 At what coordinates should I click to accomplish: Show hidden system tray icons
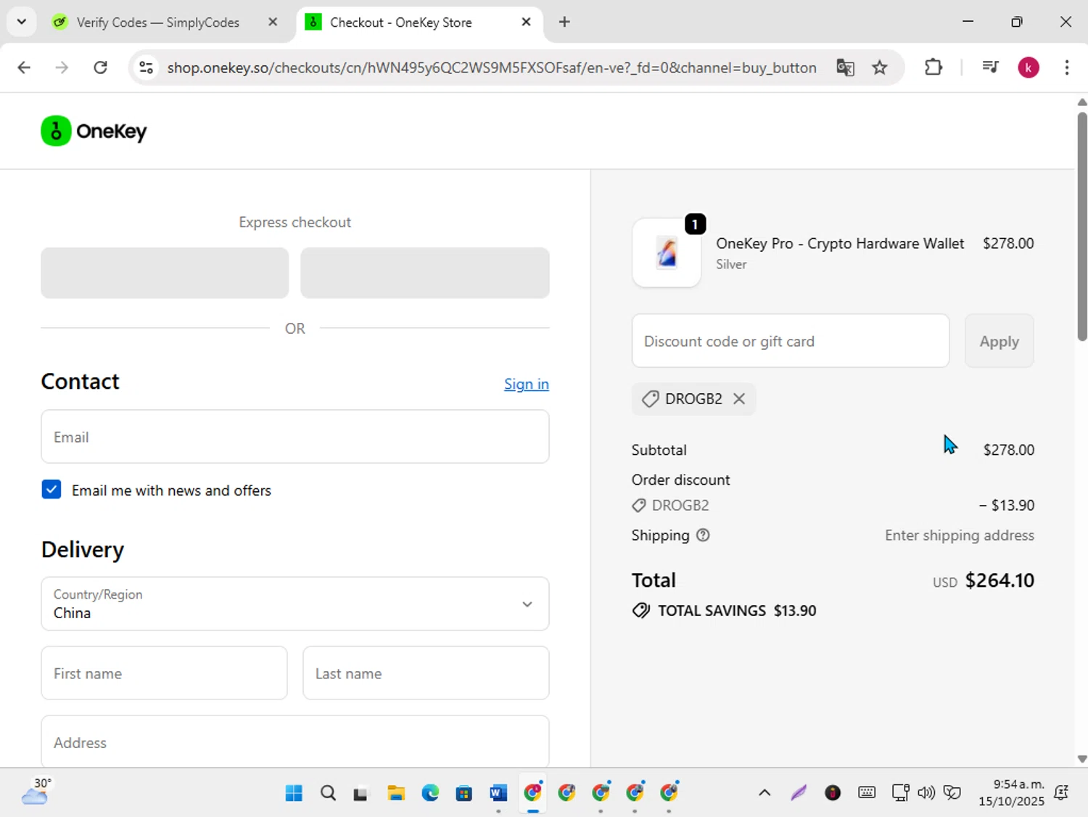click(765, 793)
